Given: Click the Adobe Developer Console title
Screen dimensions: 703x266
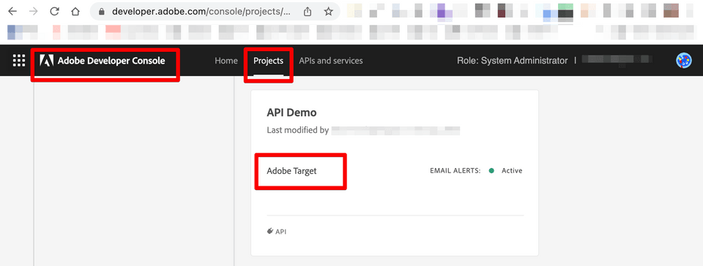Looking at the screenshot, I should point(111,61).
